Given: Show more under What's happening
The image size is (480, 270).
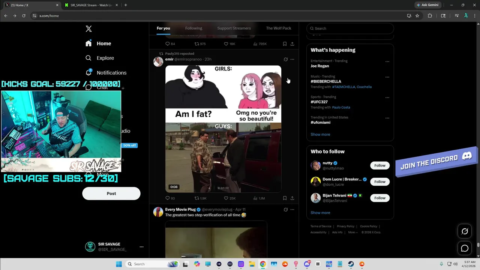Looking at the screenshot, I should (320, 135).
